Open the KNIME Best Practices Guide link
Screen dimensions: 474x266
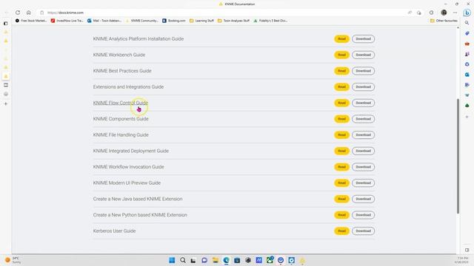tap(122, 71)
